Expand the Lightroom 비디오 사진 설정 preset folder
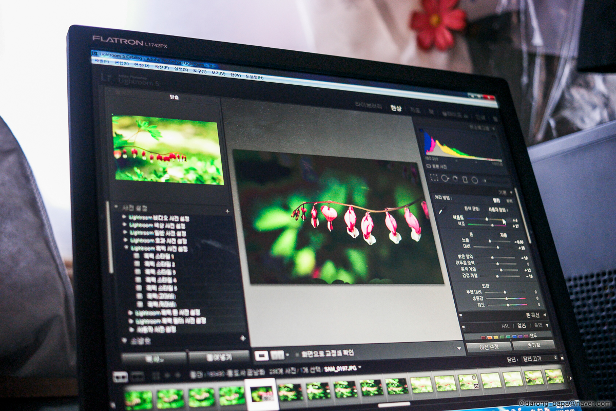Screen dimensions: 616x411 [124, 217]
